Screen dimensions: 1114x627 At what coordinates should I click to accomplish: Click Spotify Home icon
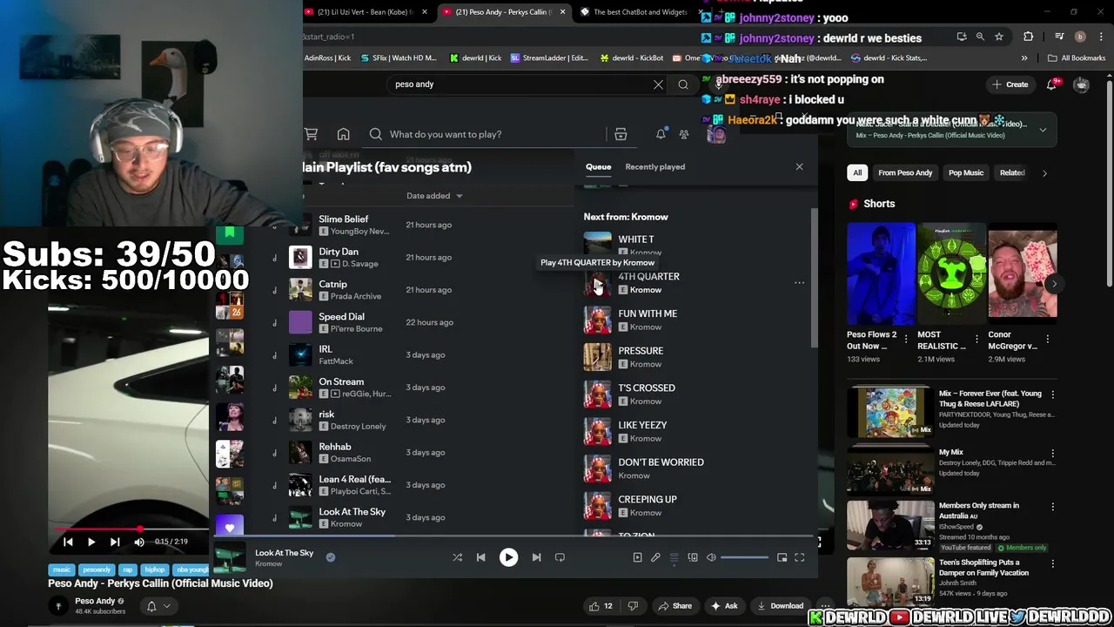[343, 134]
